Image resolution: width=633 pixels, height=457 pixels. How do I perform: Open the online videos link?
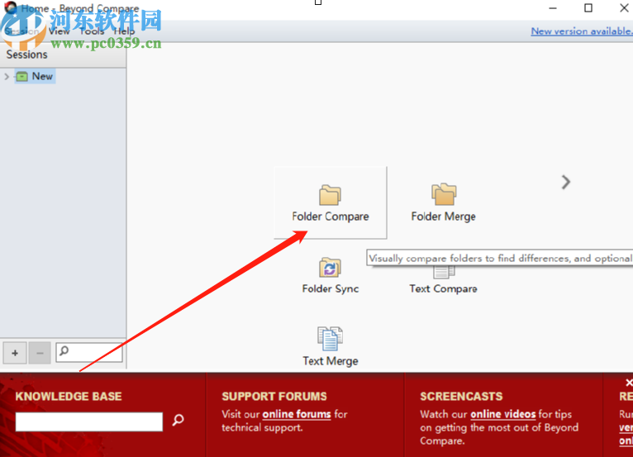503,414
